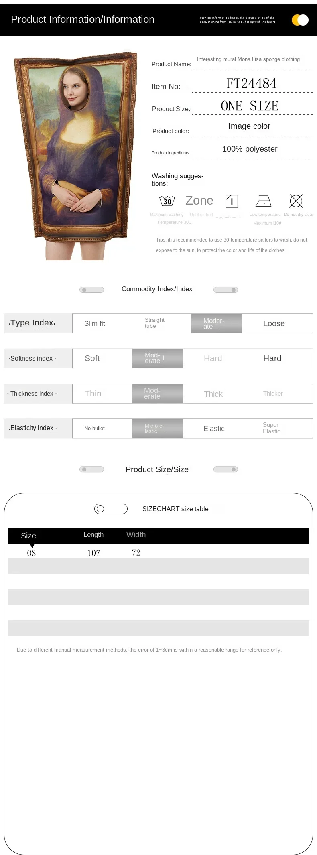Select Thin on the Thickness index scale
The width and height of the screenshot is (317, 855).
click(93, 394)
